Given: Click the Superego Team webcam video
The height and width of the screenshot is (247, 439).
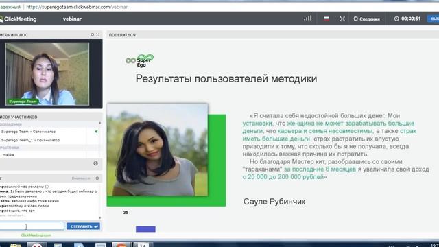Looking at the screenshot, I should [x=47, y=74].
